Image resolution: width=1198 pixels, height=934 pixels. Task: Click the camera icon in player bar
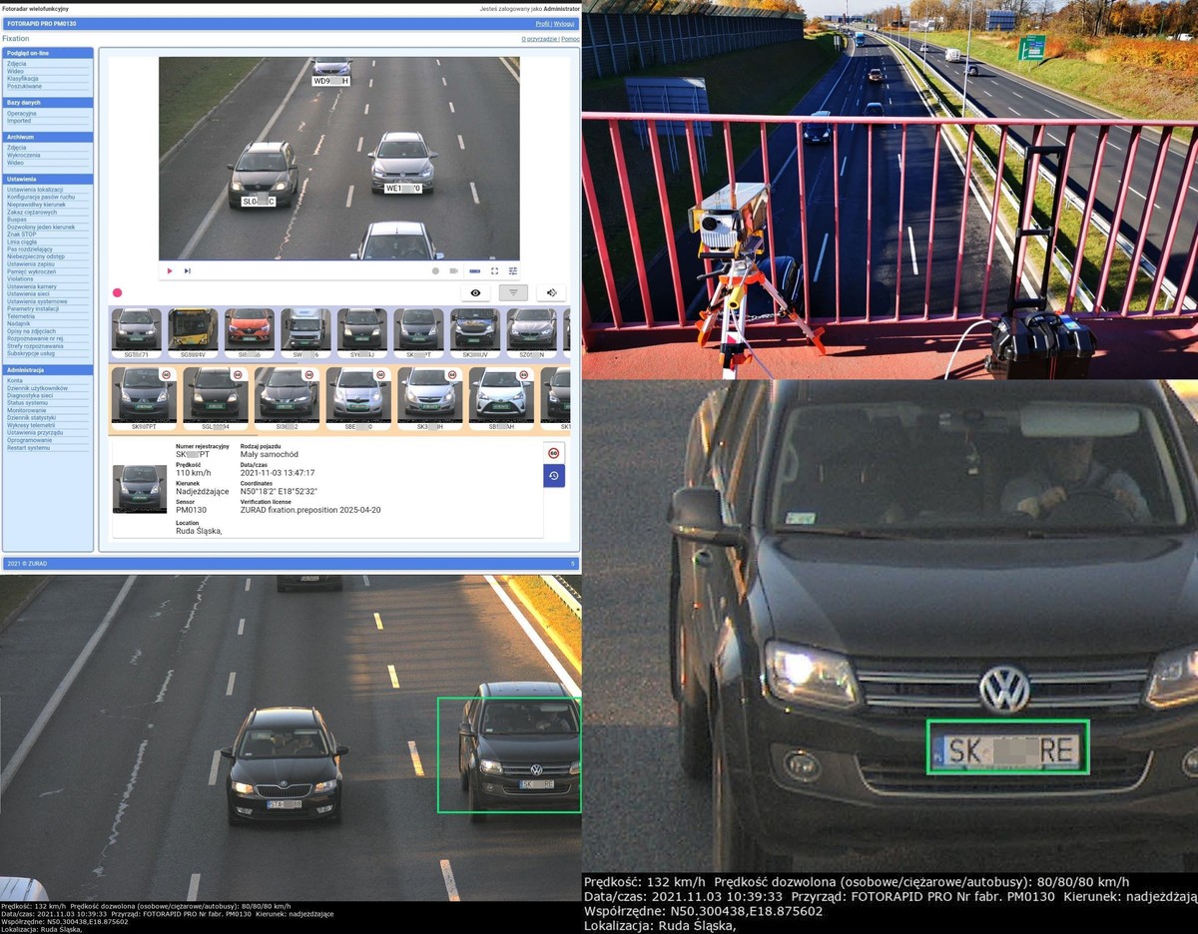[x=453, y=270]
